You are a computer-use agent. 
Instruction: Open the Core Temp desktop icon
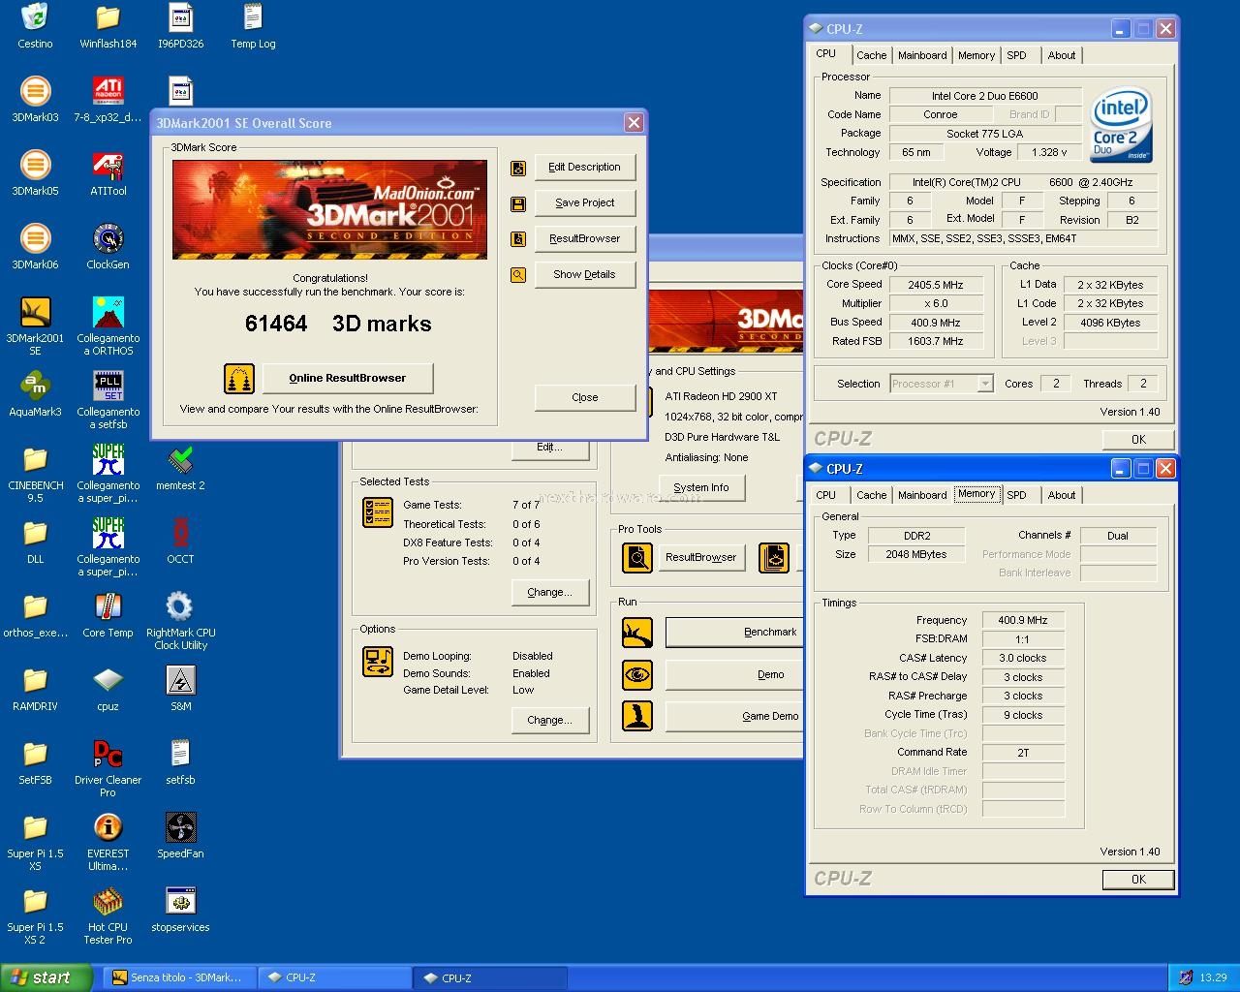tap(108, 606)
